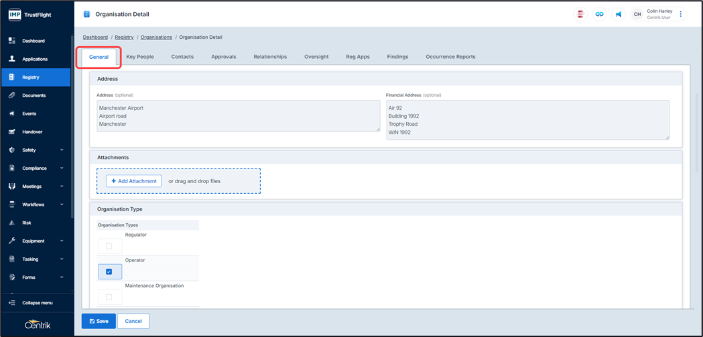The image size is (703, 337).
Task: Click the red database icon in header
Action: pos(580,14)
